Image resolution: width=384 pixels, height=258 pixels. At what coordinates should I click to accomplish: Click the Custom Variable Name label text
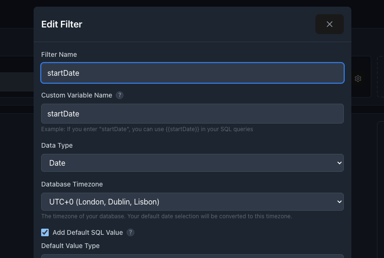click(77, 95)
